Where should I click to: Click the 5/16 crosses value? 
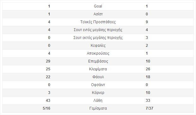pyautogui.click(x=46, y=108)
